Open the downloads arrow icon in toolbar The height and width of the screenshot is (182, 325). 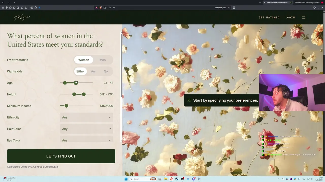pyautogui.click(x=26, y=8)
